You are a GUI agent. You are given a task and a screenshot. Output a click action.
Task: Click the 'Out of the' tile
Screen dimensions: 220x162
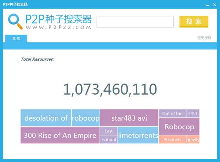[172, 114]
